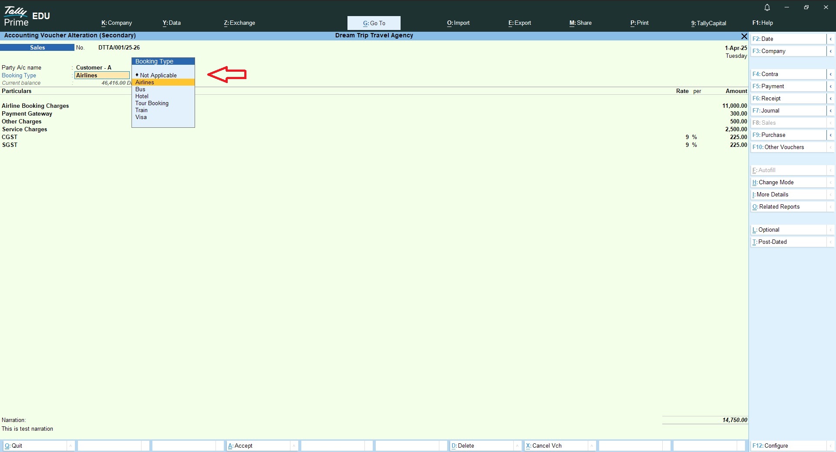This screenshot has height=452, width=836.
Task: Toggle Post-Dated voucher option
Action: click(788, 242)
